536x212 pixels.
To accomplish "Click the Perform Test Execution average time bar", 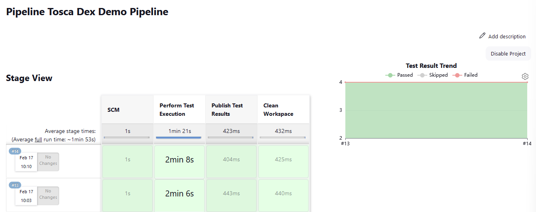I will (179, 137).
